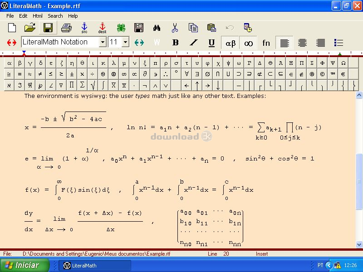Expand the LiteralMath Notation font dropdown
The width and height of the screenshot is (363, 272).
coord(103,42)
